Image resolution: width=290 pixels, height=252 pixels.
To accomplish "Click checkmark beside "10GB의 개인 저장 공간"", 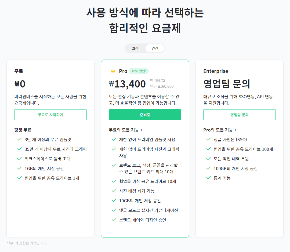I will (x=114, y=200).
